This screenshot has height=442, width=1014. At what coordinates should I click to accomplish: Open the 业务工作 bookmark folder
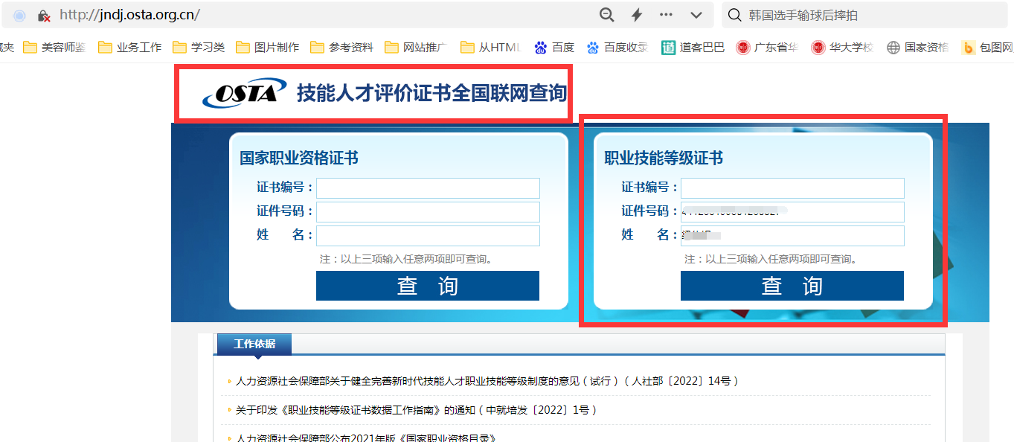pyautogui.click(x=129, y=48)
